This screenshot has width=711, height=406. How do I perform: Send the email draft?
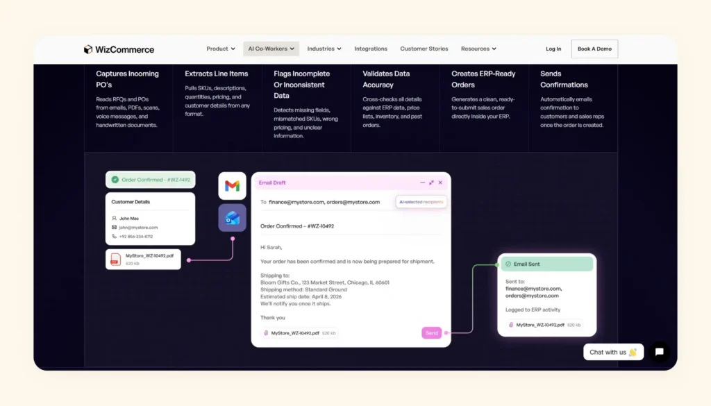[x=431, y=333]
